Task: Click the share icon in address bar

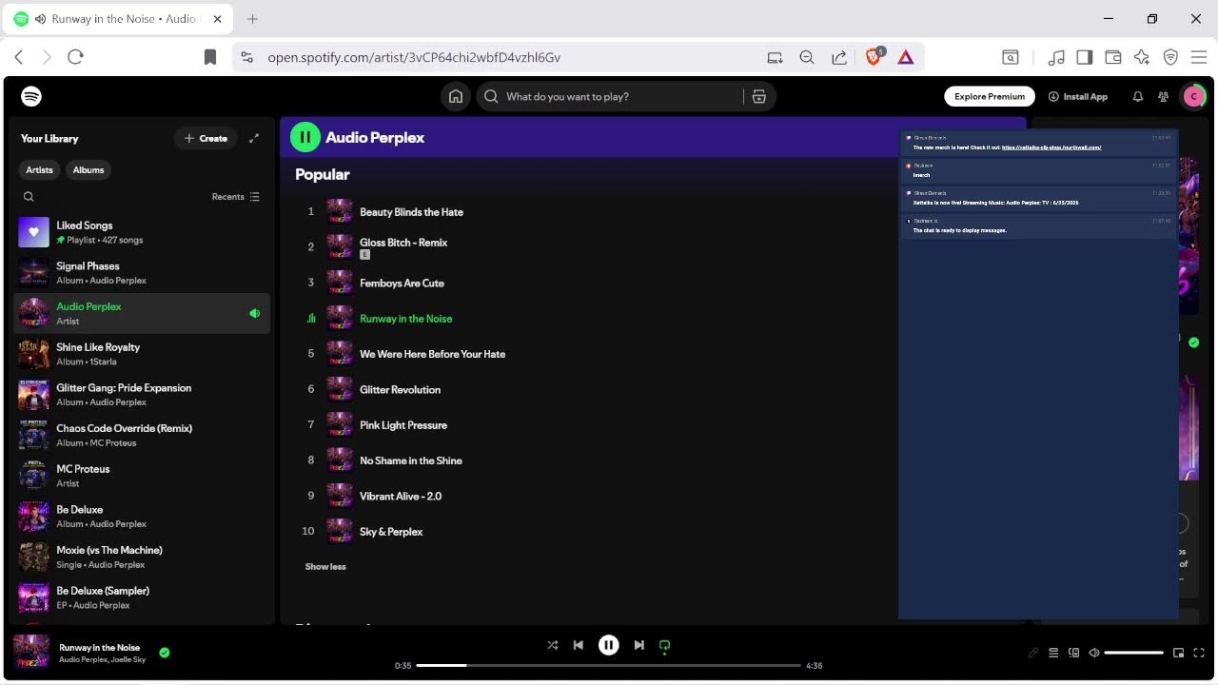Action: 839,57
